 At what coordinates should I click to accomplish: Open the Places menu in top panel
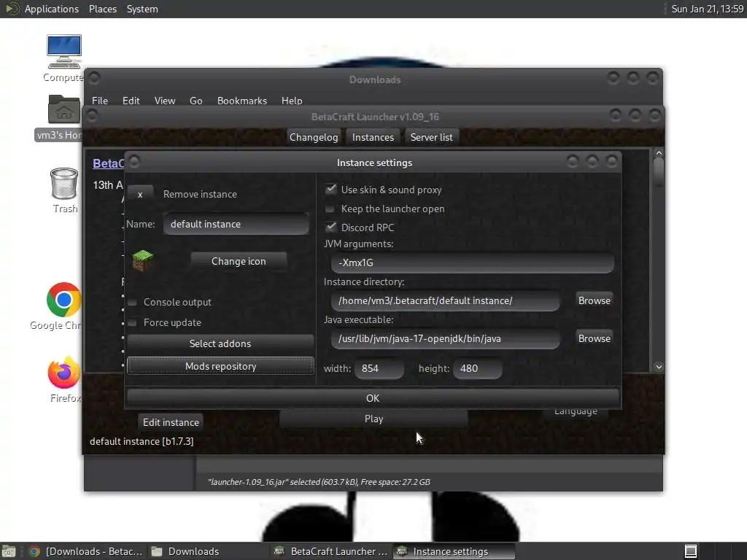coord(103,9)
